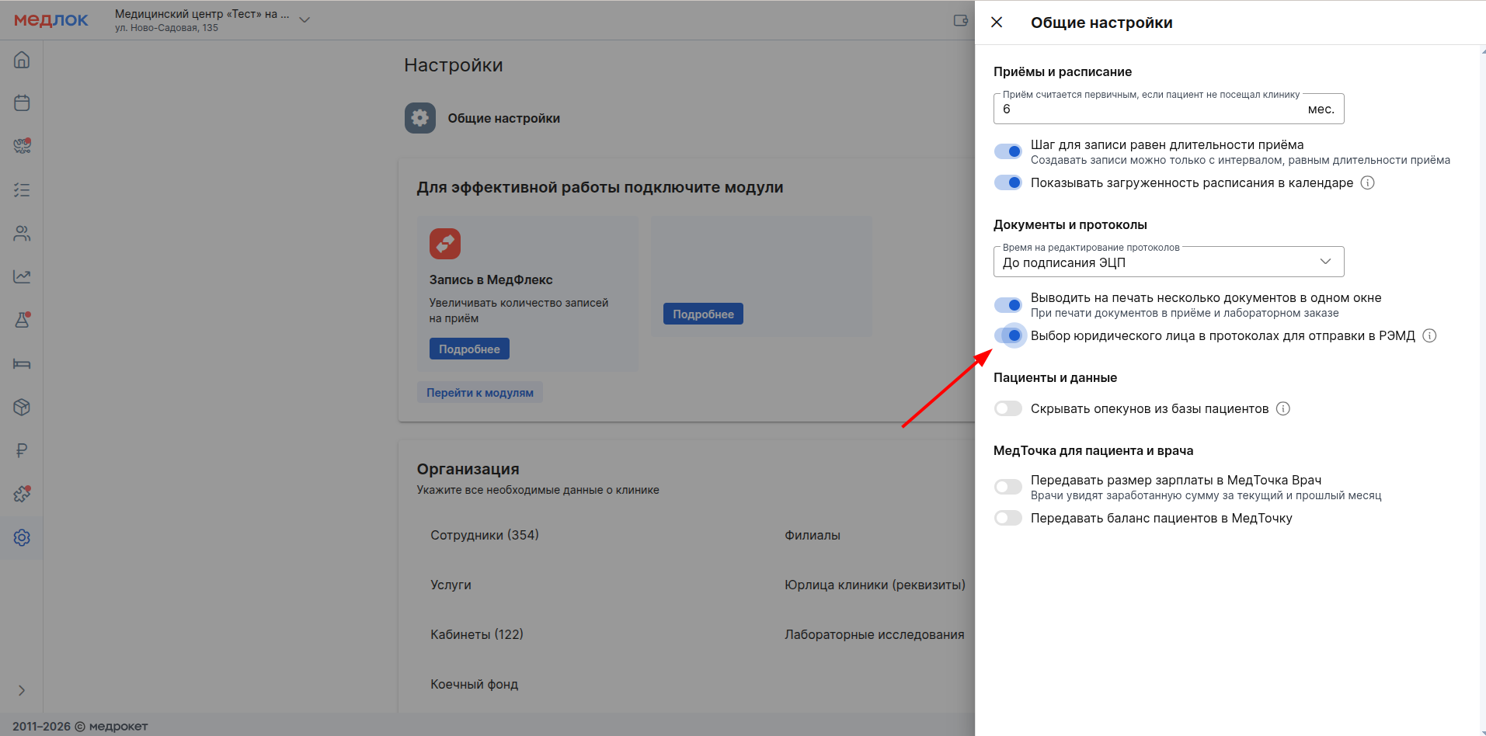Screen dimensions: 1486x736
Task: Open the calendar schedule icon
Action: point(22,102)
